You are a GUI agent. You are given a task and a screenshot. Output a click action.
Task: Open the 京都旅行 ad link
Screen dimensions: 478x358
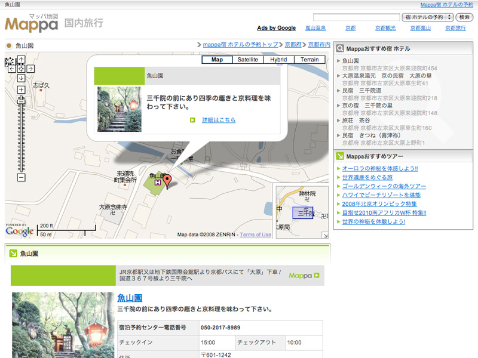pos(456,28)
